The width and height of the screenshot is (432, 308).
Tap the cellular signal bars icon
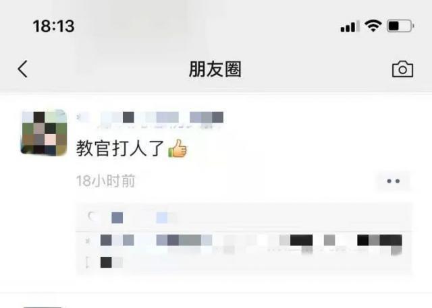click(350, 26)
